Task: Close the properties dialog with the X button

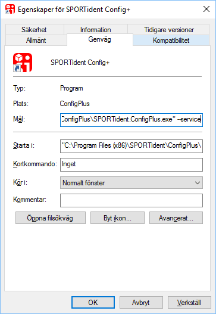Action: click(x=206, y=9)
